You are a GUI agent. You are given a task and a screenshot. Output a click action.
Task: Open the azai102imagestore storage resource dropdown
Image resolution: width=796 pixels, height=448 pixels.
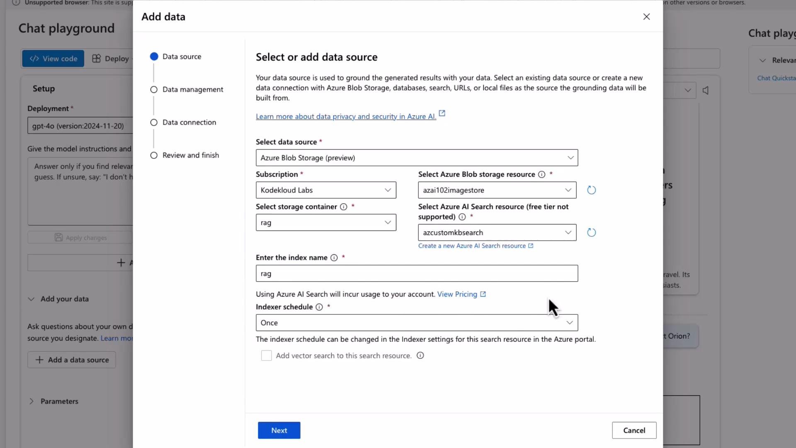click(x=497, y=190)
